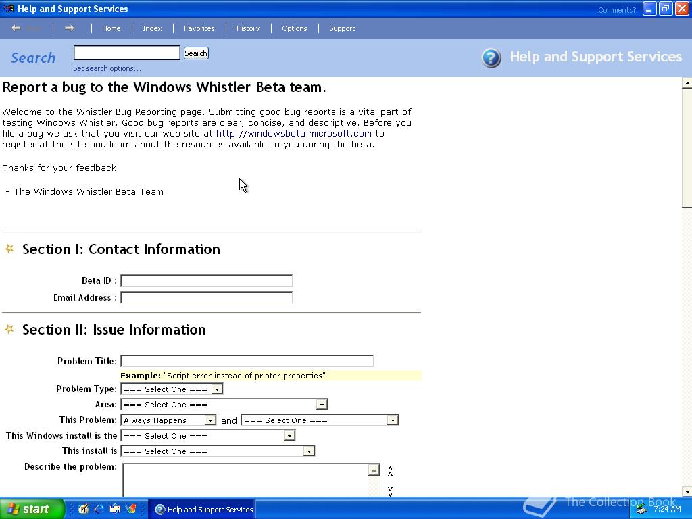Open the Index tab
This screenshot has width=692, height=519.
(152, 28)
